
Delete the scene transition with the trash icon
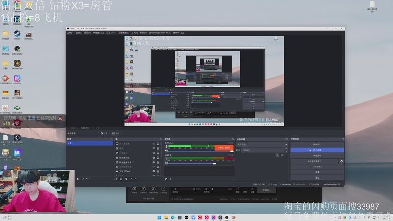pos(281,155)
